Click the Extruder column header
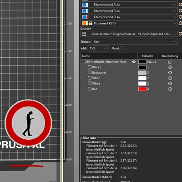This screenshot has width=182, height=182. tap(147, 56)
